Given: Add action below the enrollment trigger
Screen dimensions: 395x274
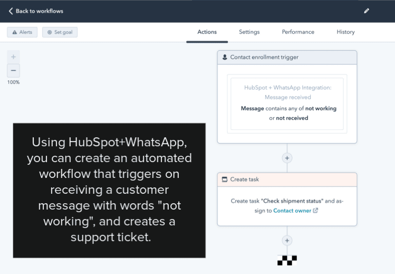Looking at the screenshot, I should click(x=287, y=158).
